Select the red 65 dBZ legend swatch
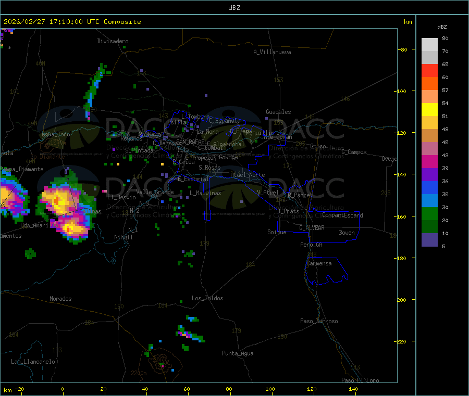 (429, 70)
